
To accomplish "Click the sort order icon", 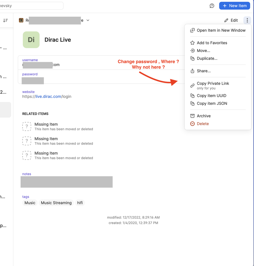I will point(5,20).
